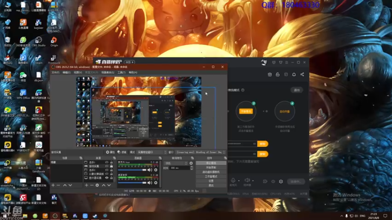
Task: Open the OBS Tools (工具) menu
Action: tap(122, 72)
